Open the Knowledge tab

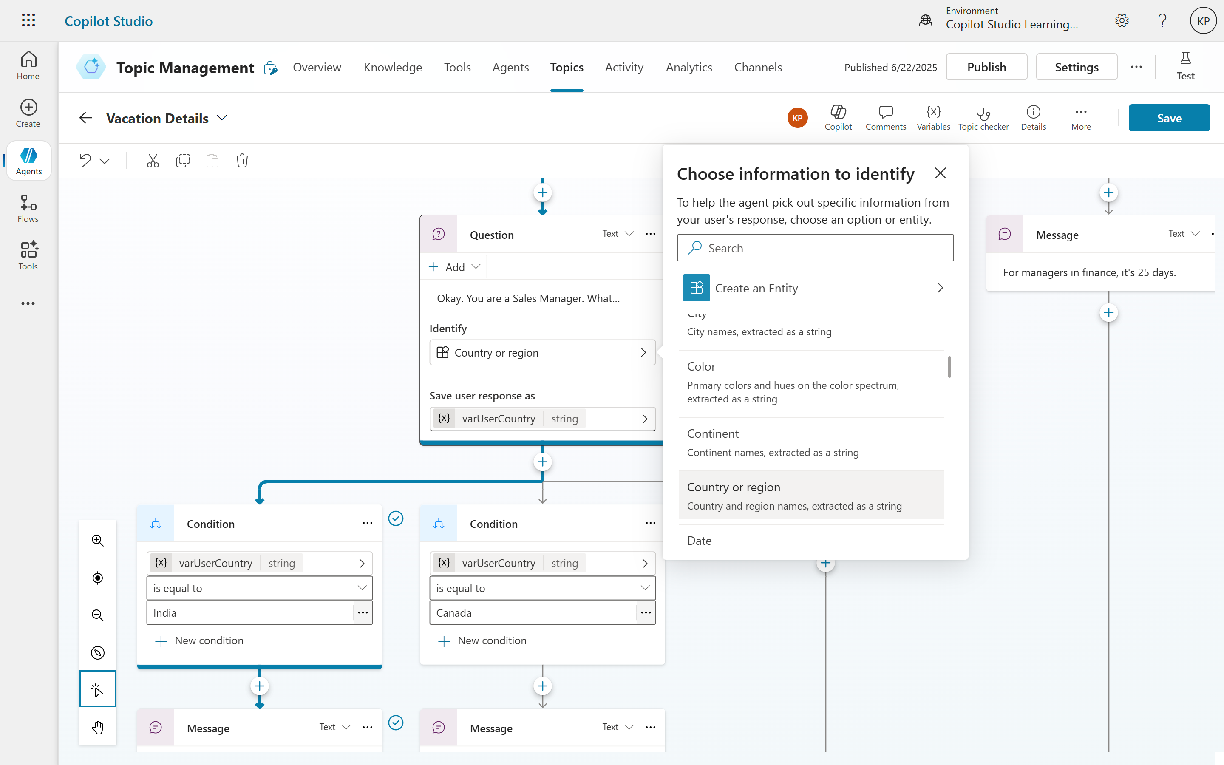(393, 67)
